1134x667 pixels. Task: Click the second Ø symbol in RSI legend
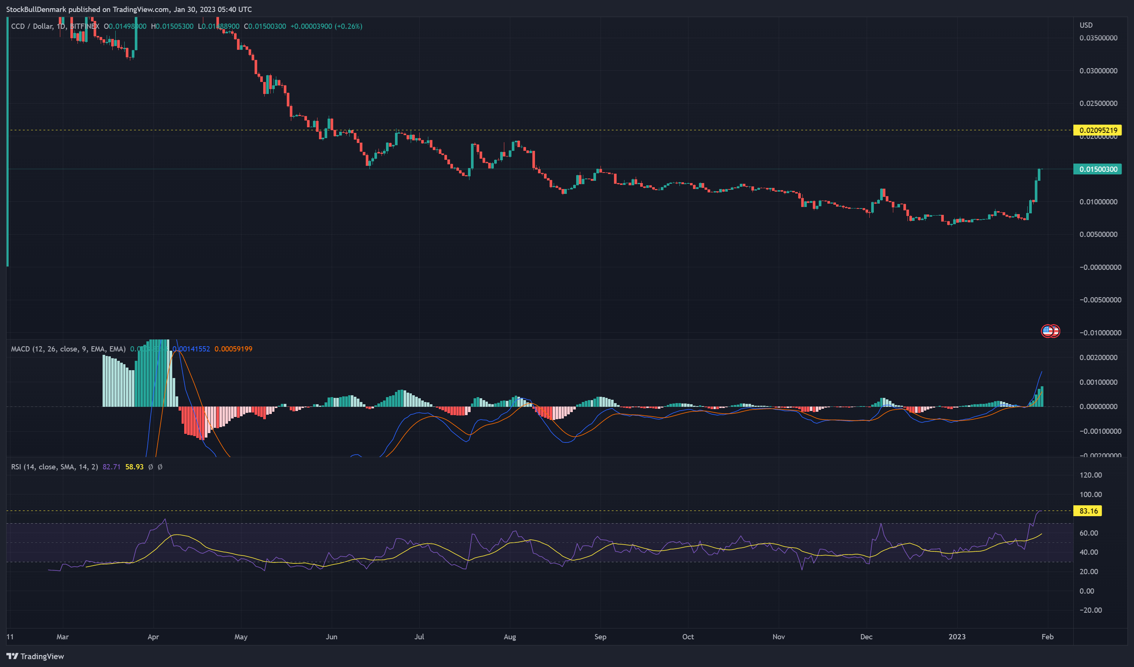click(160, 467)
